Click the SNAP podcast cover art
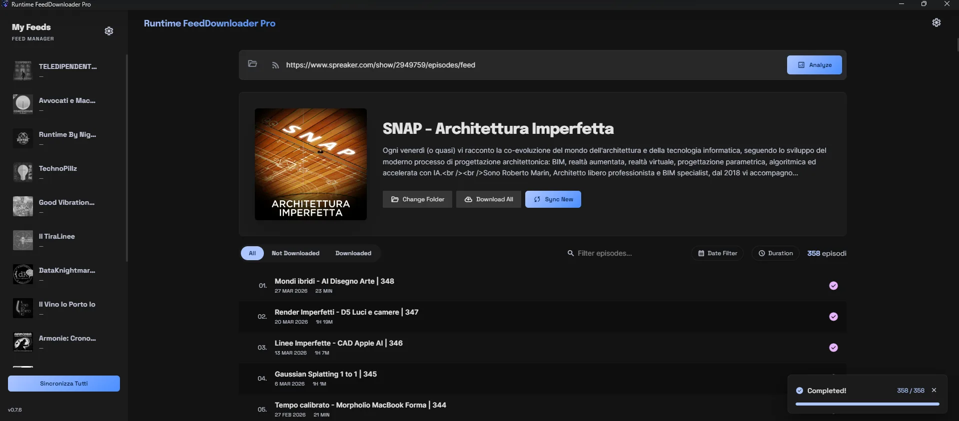Image resolution: width=959 pixels, height=421 pixels. (311, 164)
